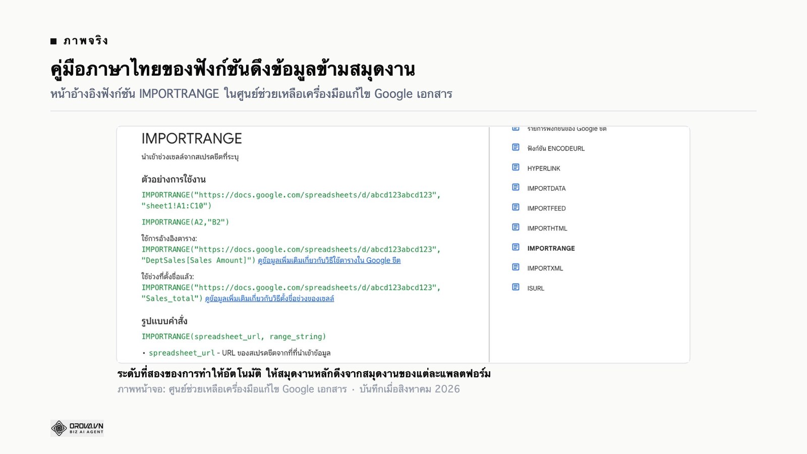The image size is (807, 454).
Task: Open the IMPORTXML help article
Action: 545,268
